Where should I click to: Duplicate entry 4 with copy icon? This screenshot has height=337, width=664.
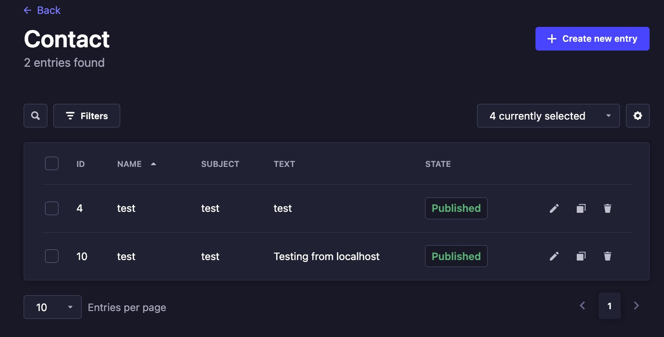point(581,209)
